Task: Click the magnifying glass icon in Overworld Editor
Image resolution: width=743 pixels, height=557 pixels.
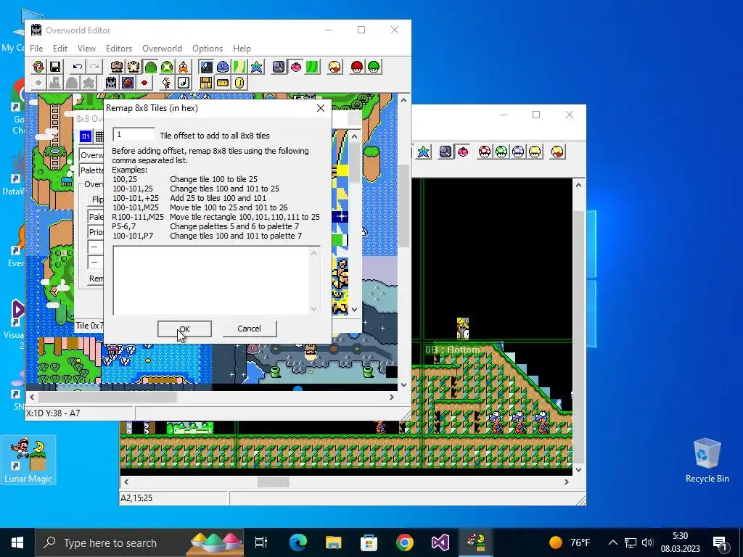Action: click(279, 67)
